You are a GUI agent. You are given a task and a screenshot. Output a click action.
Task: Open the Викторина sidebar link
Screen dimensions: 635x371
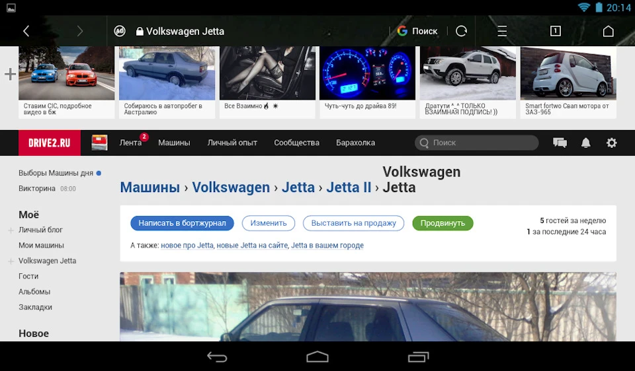[x=37, y=188]
